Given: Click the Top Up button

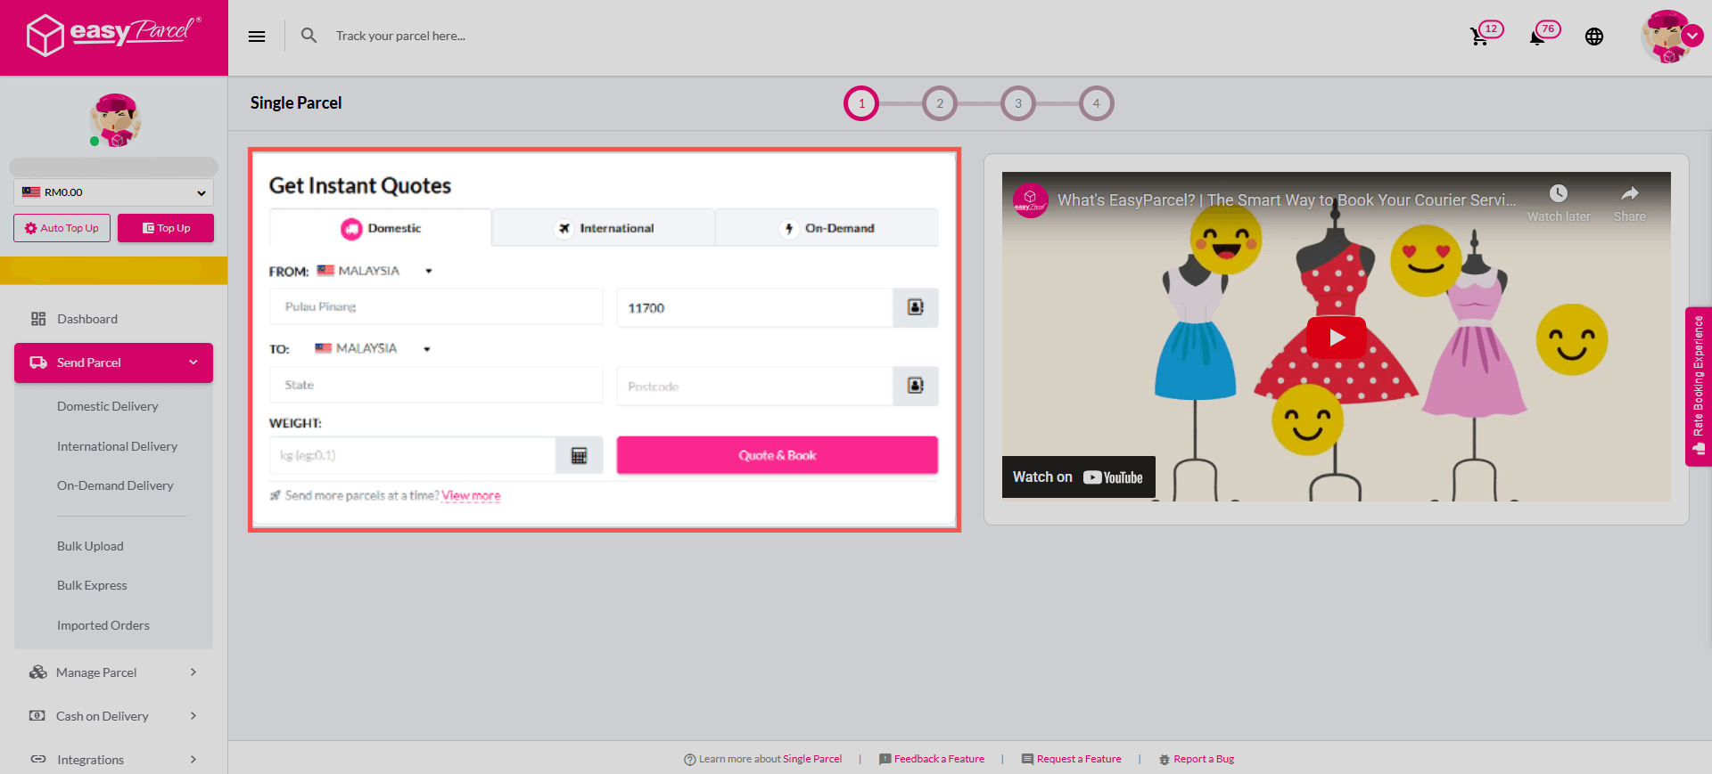Looking at the screenshot, I should point(166,228).
